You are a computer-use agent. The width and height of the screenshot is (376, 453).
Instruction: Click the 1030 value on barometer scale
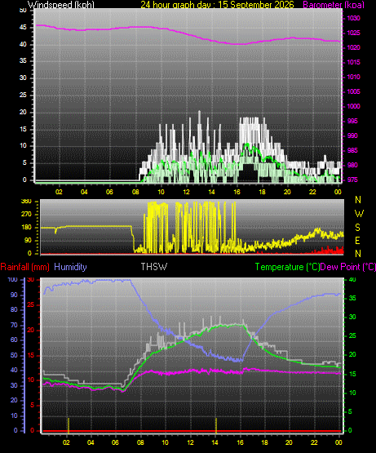click(353, 18)
